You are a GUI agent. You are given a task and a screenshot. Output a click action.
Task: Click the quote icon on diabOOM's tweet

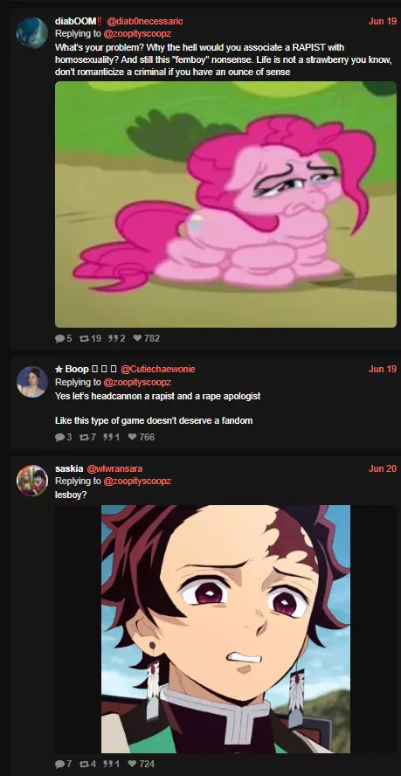113,338
